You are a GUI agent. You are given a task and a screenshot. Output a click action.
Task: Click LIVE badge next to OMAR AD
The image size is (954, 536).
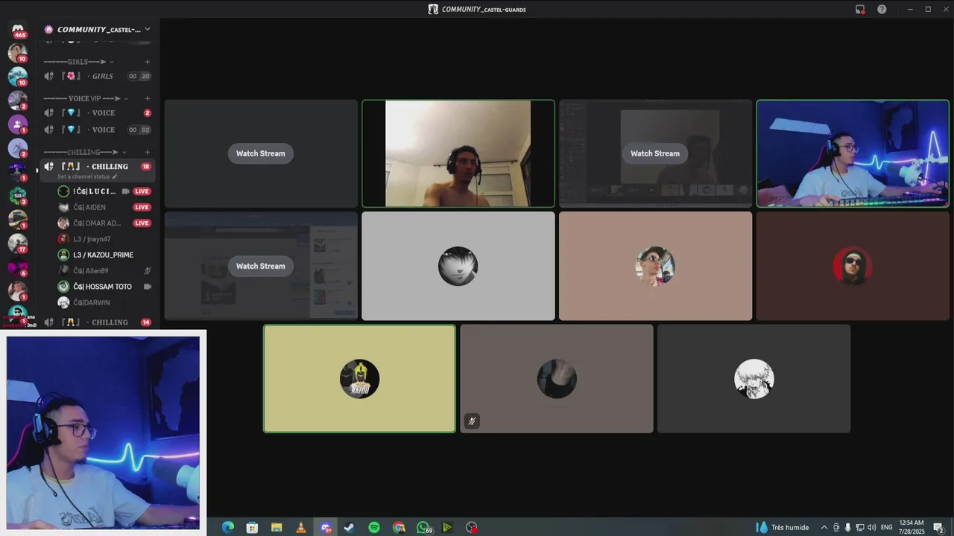click(142, 223)
